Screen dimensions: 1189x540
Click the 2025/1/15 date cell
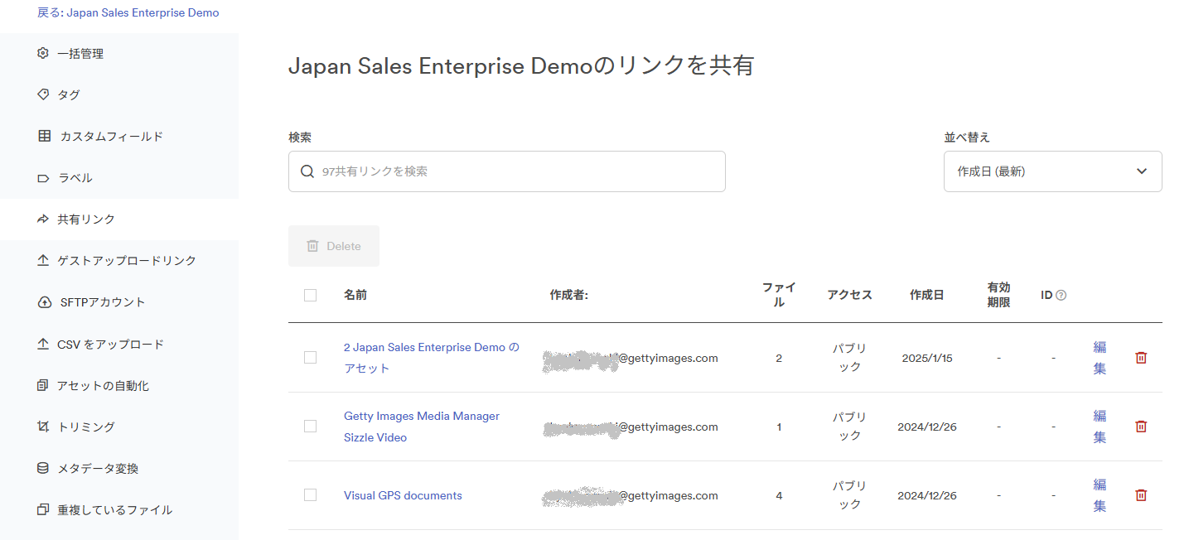click(927, 358)
